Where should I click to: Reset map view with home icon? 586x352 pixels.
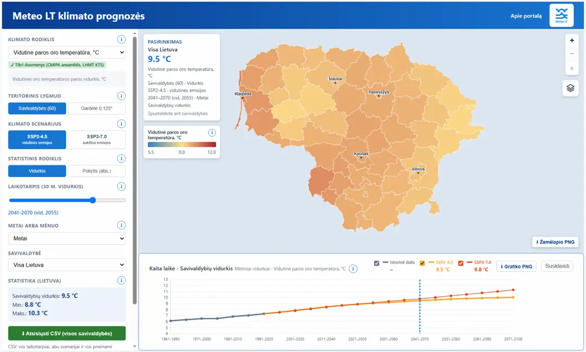click(572, 68)
